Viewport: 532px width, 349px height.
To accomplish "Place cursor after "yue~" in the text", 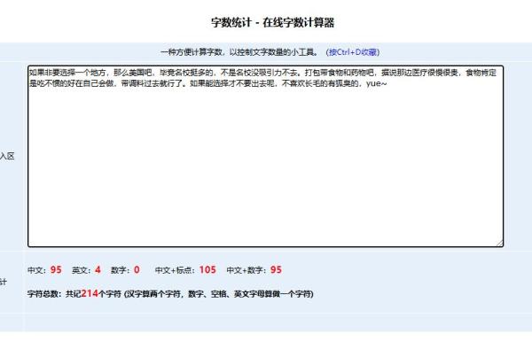I will coord(387,83).
